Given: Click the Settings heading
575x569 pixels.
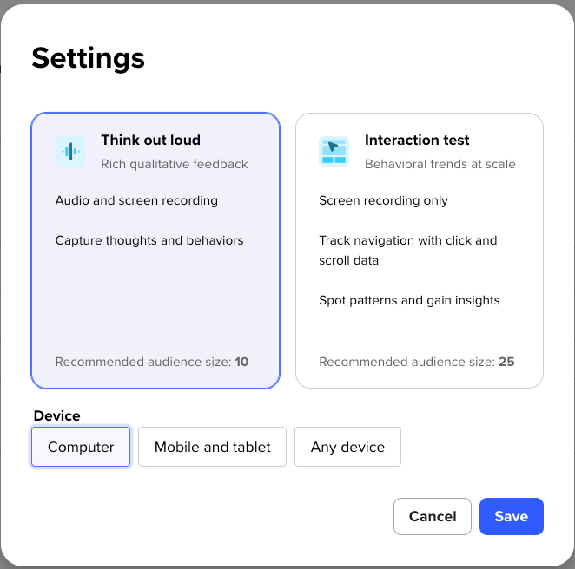Looking at the screenshot, I should [x=88, y=59].
